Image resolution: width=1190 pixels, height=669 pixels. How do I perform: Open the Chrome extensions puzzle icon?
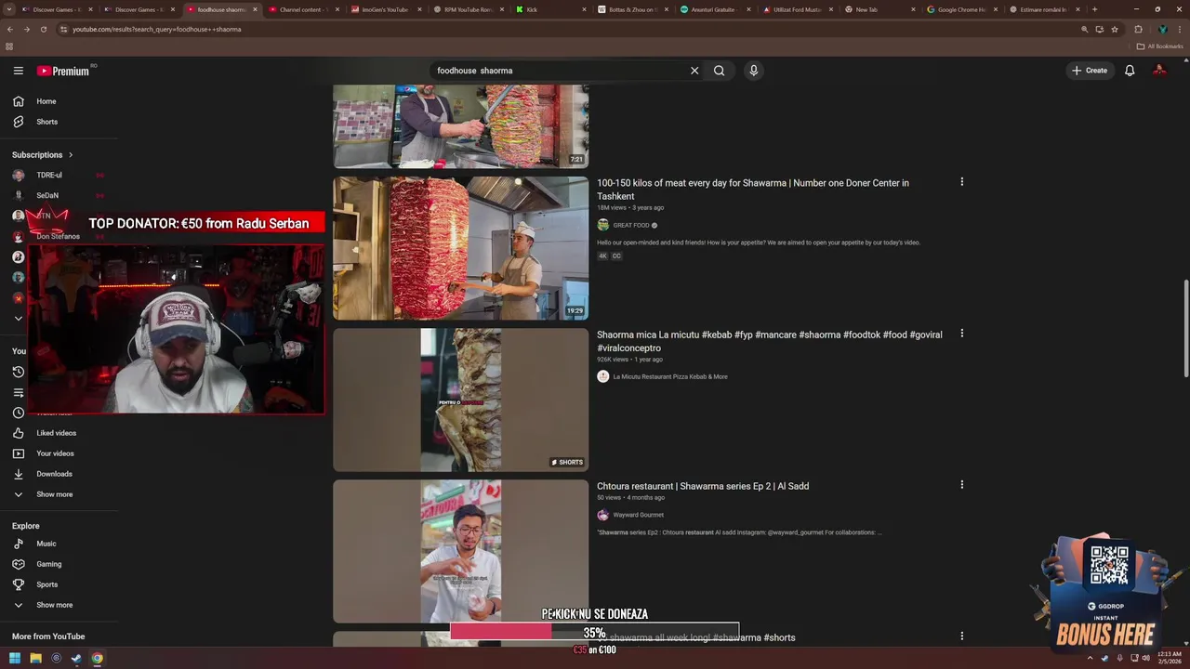pos(1138,29)
